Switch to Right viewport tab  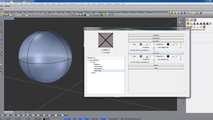(25, 112)
